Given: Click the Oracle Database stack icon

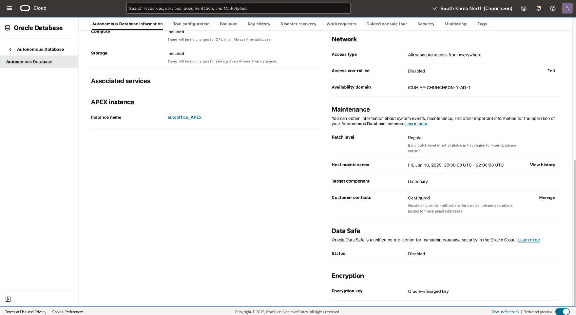Looking at the screenshot, I should 8,28.
